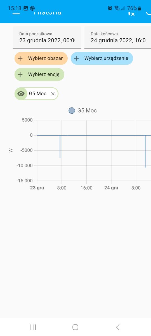Open Android recent apps button

point(33,327)
